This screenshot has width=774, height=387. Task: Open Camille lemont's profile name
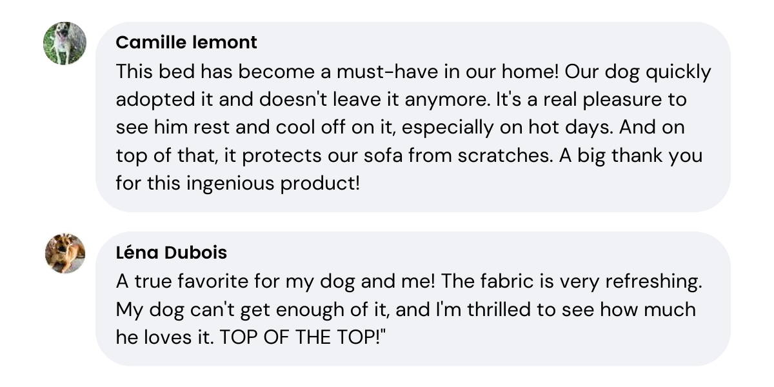click(186, 43)
